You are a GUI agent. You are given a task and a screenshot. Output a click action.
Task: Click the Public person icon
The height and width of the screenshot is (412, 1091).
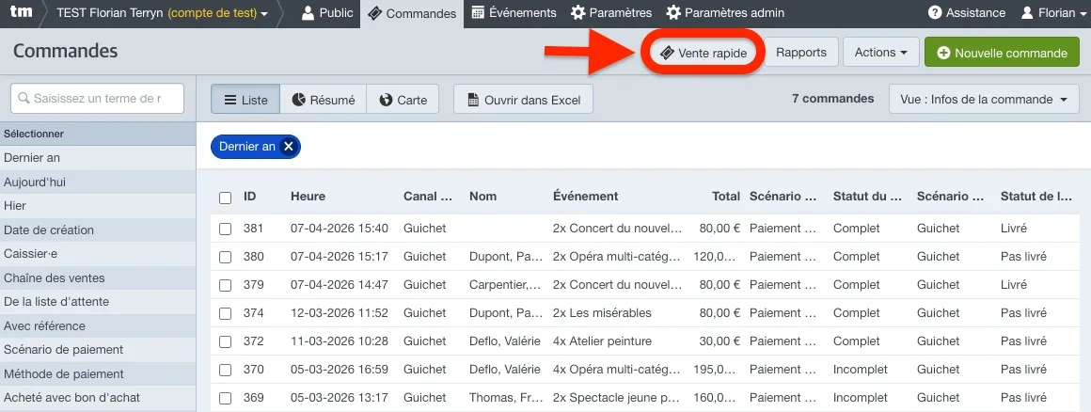(x=308, y=13)
